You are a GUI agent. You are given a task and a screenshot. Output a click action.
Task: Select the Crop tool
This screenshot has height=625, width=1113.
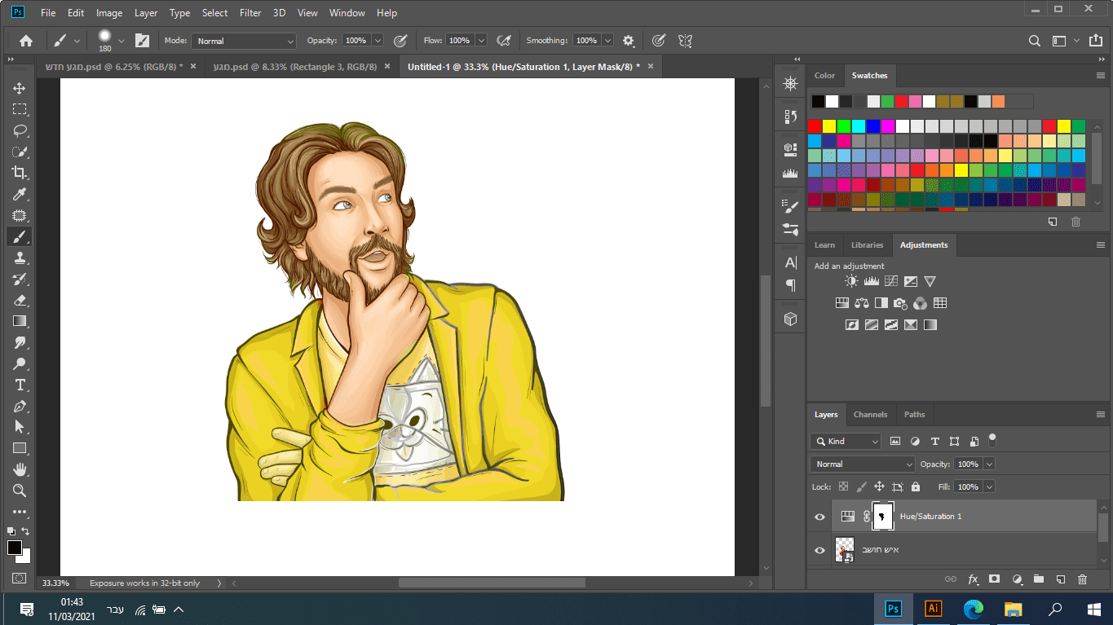(x=20, y=173)
